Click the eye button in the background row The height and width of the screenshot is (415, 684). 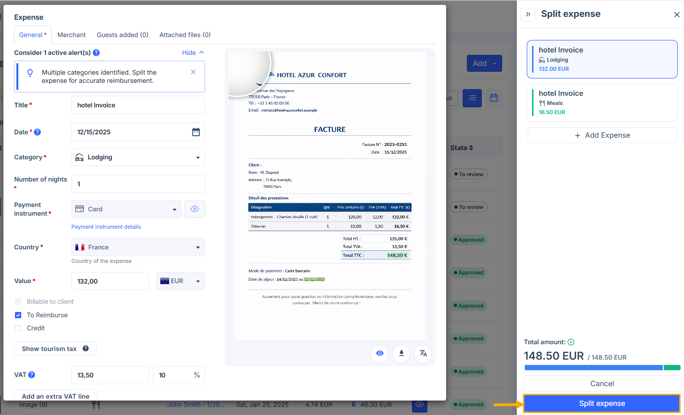tap(420, 404)
